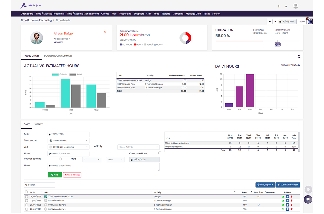The image size is (324, 214).
Task: Open the chat bubble widget
Action: (308, 199)
